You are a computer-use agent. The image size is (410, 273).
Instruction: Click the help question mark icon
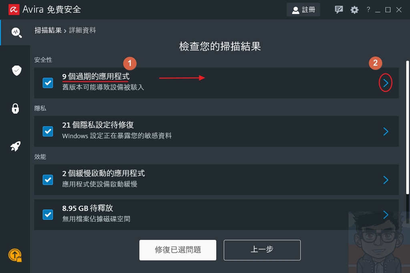coord(368,10)
